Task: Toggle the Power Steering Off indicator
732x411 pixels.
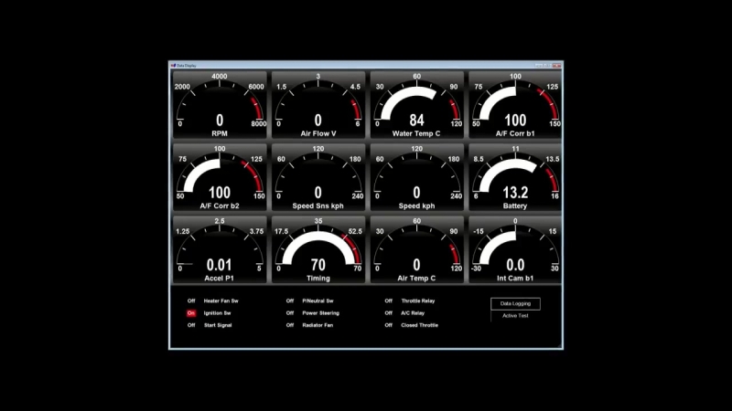Action: tap(290, 312)
